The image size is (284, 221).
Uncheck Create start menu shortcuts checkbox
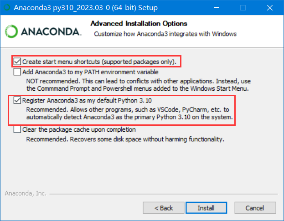[x=17, y=62]
